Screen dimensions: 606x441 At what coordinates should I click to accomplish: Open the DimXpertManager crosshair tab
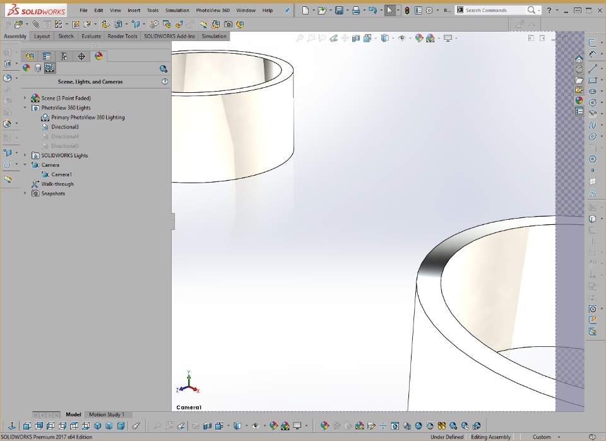(x=81, y=56)
